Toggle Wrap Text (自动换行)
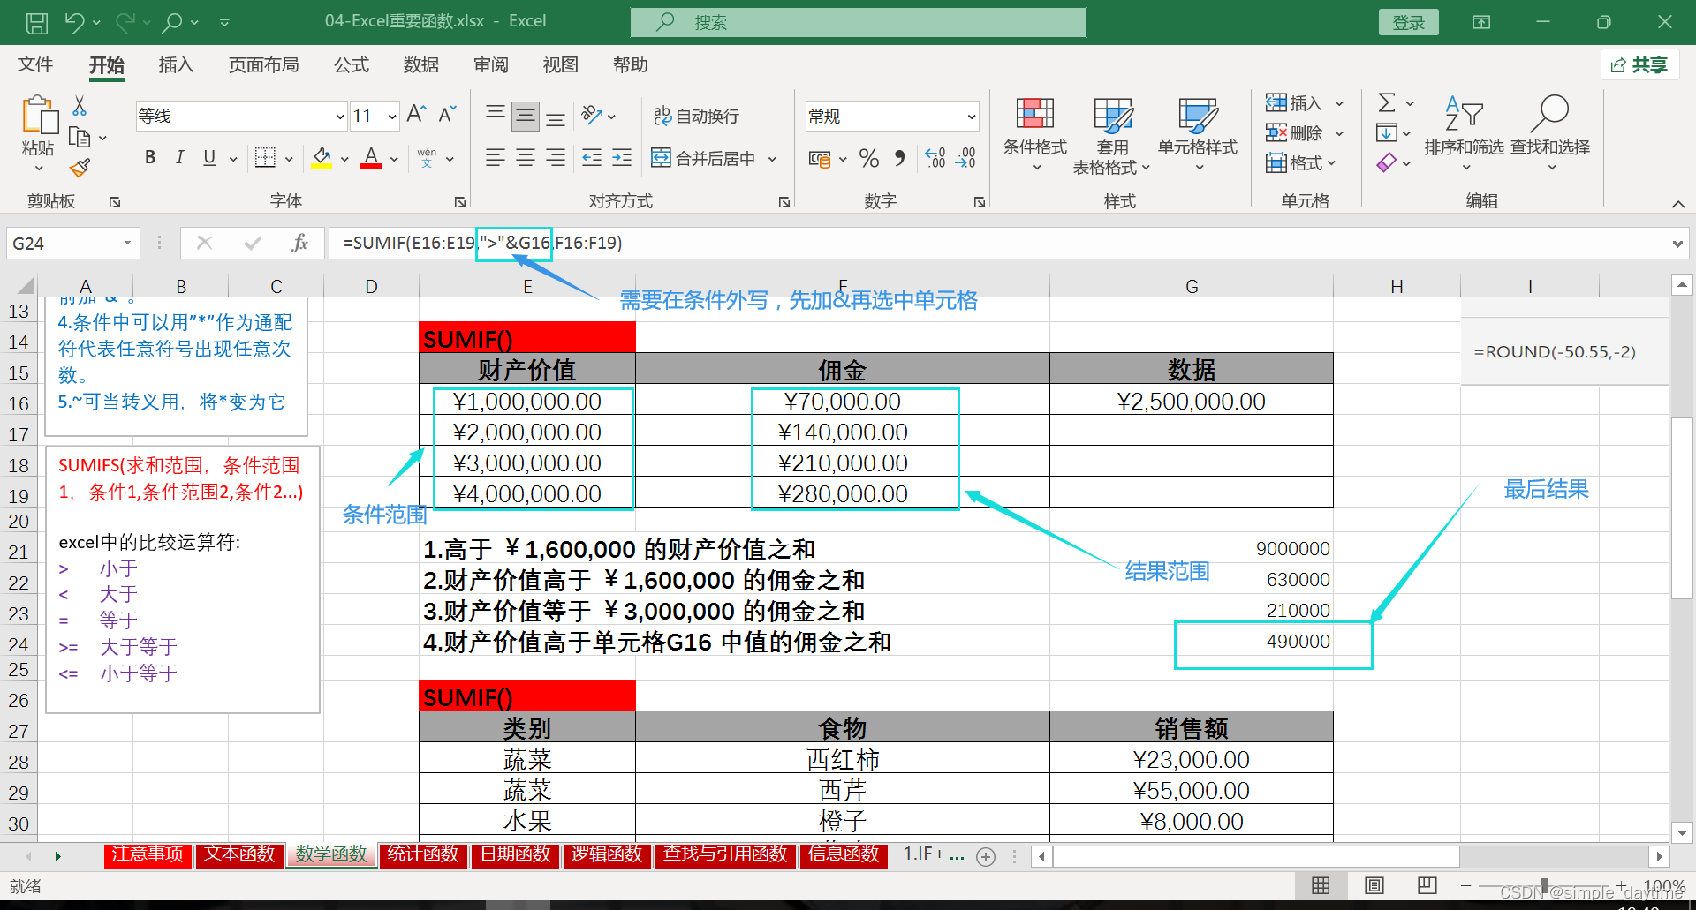 (x=696, y=116)
